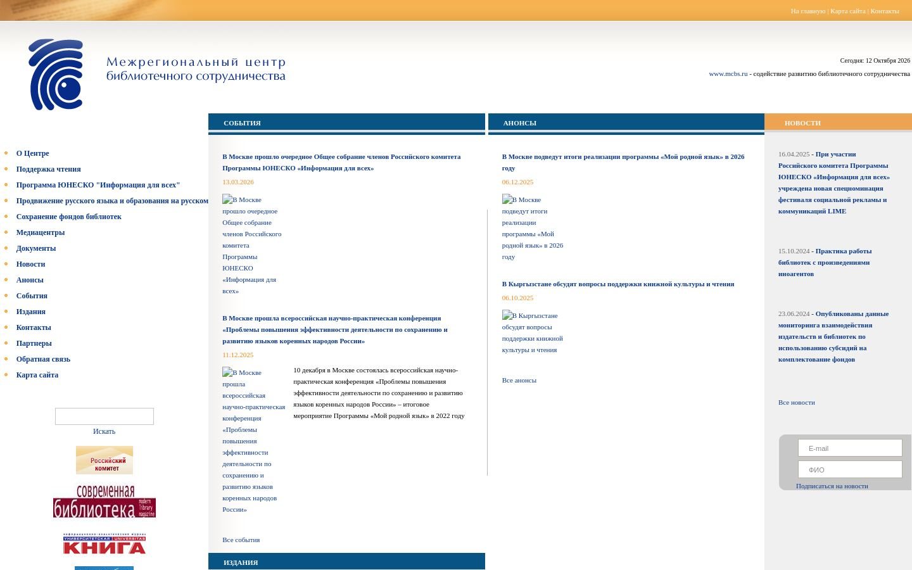Open the Университетская книга journal banner

tap(104, 543)
